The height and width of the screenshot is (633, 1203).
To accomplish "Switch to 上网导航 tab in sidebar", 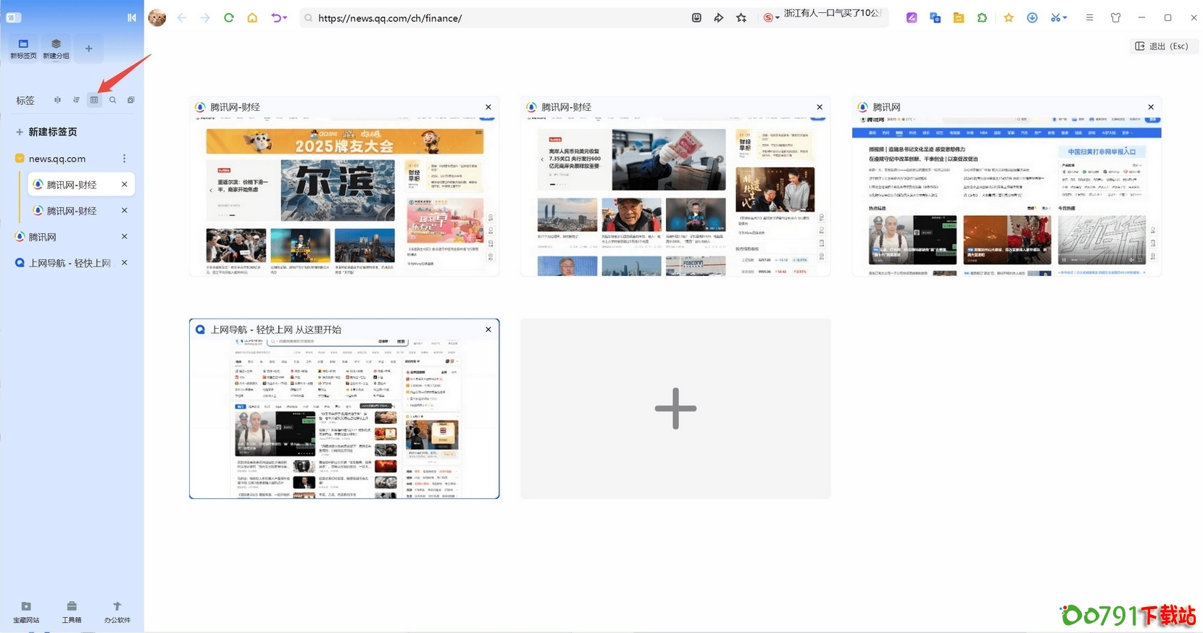I will [69, 263].
